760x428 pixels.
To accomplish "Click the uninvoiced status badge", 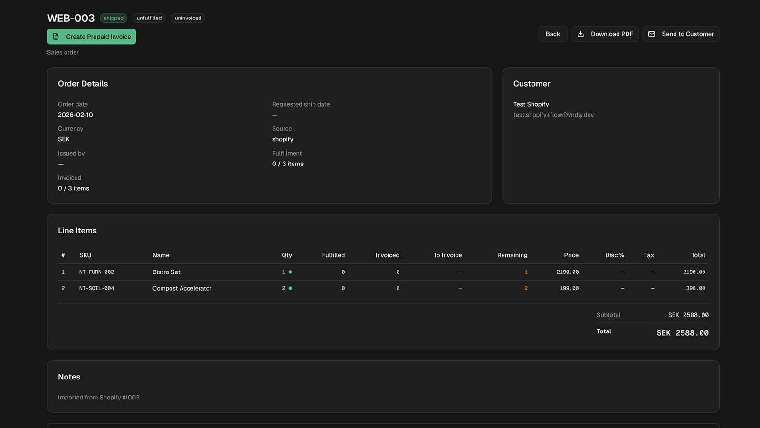I will pyautogui.click(x=188, y=18).
